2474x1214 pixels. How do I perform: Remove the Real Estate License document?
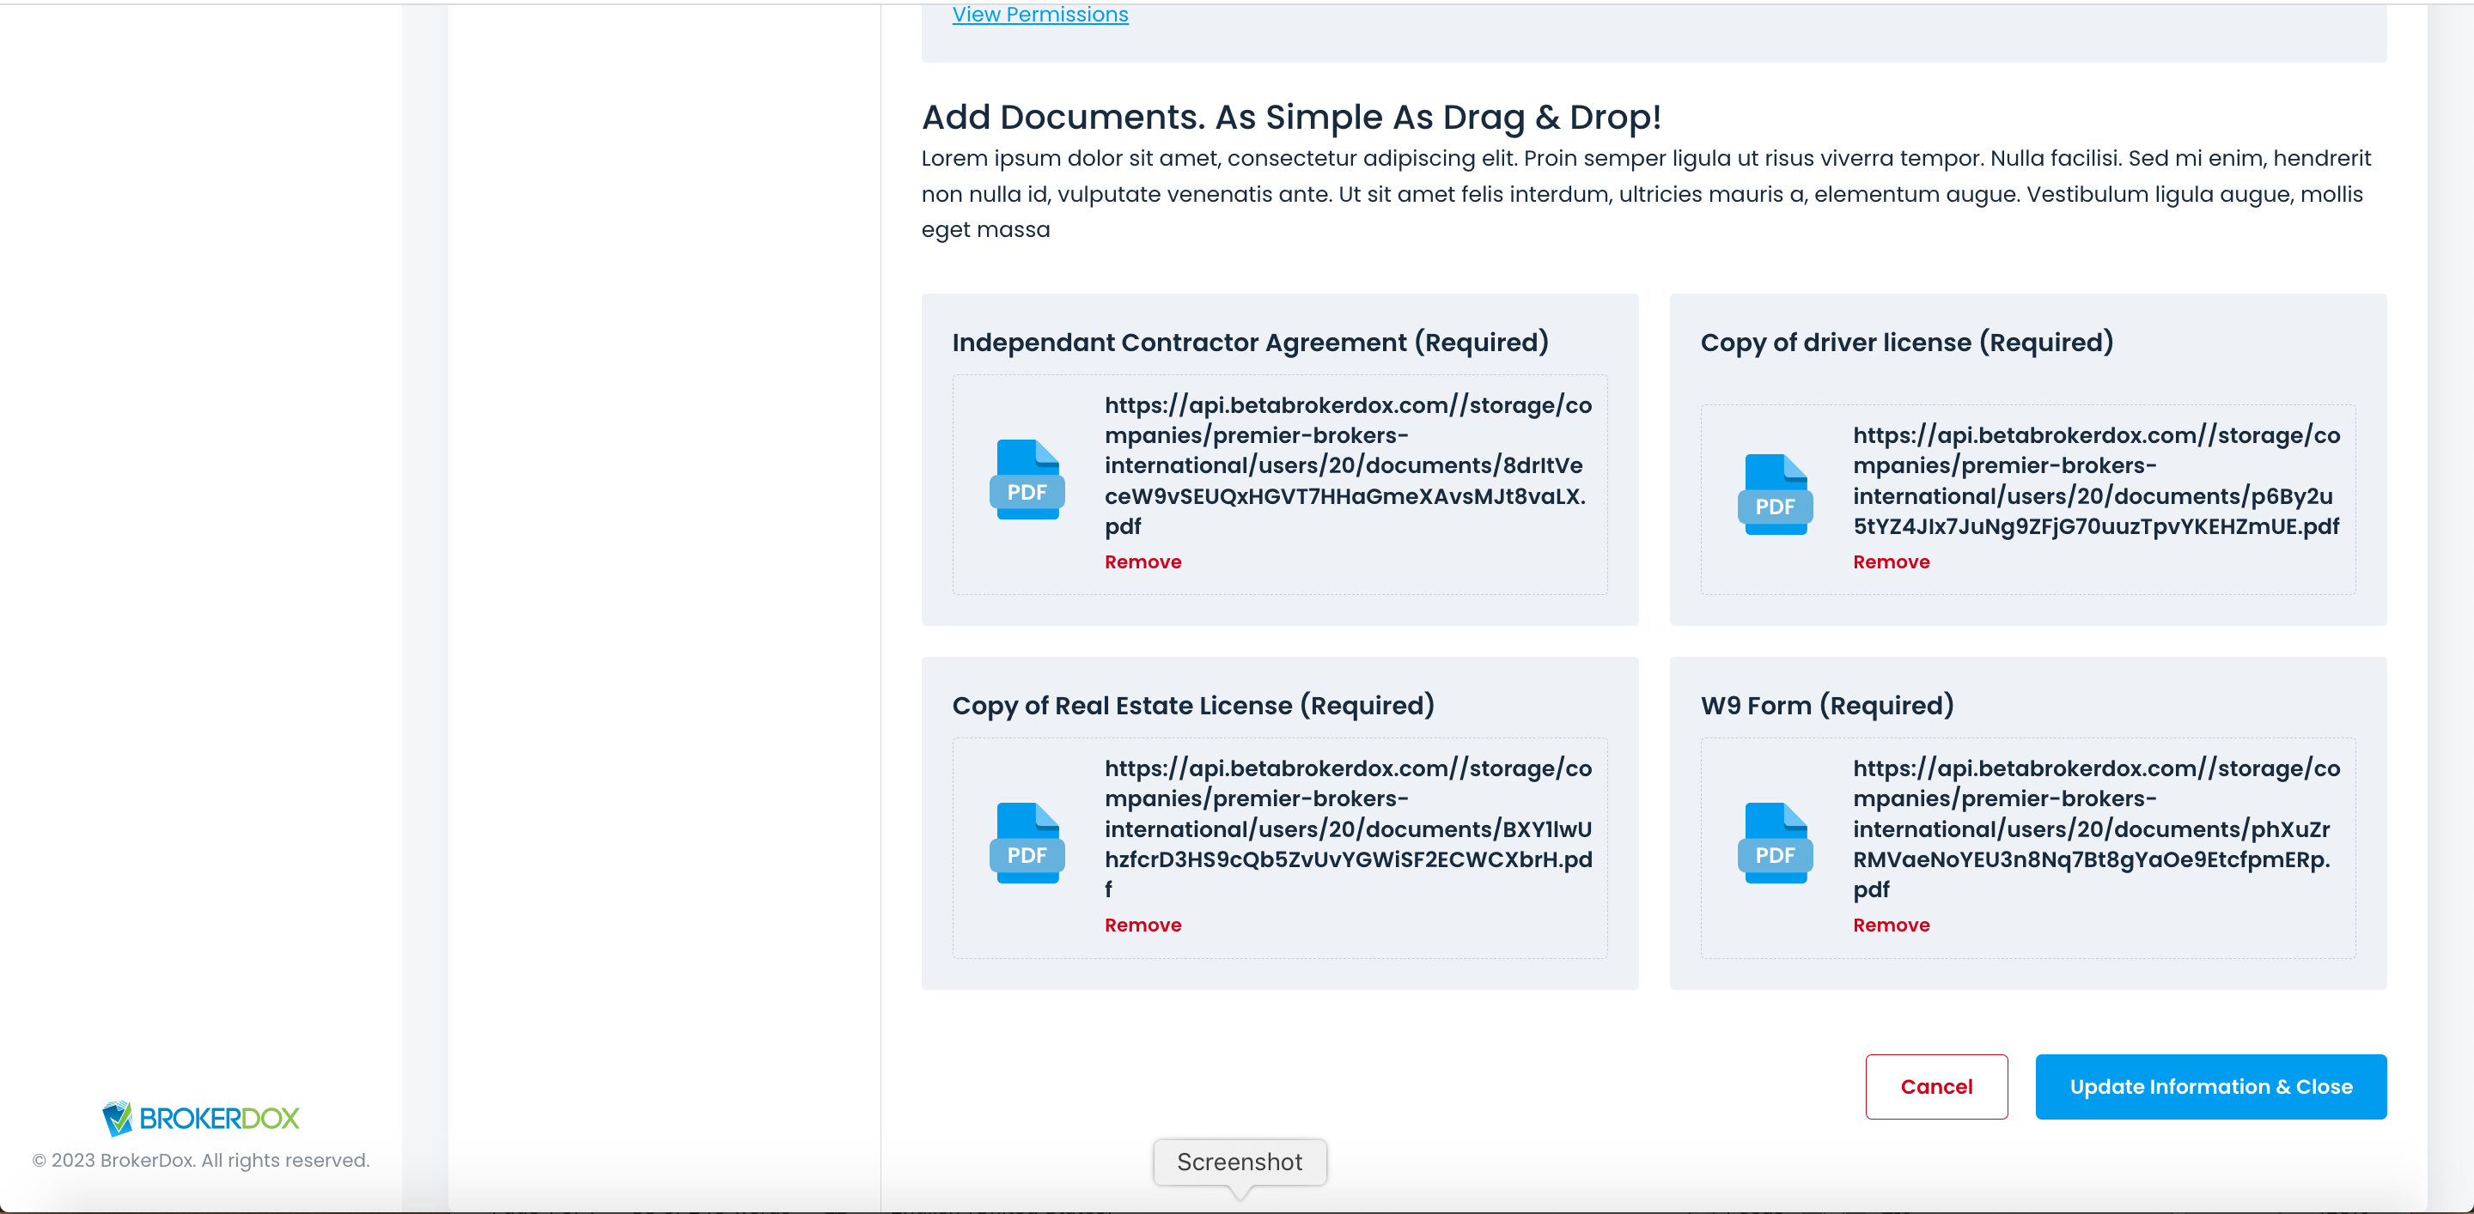[x=1143, y=924]
